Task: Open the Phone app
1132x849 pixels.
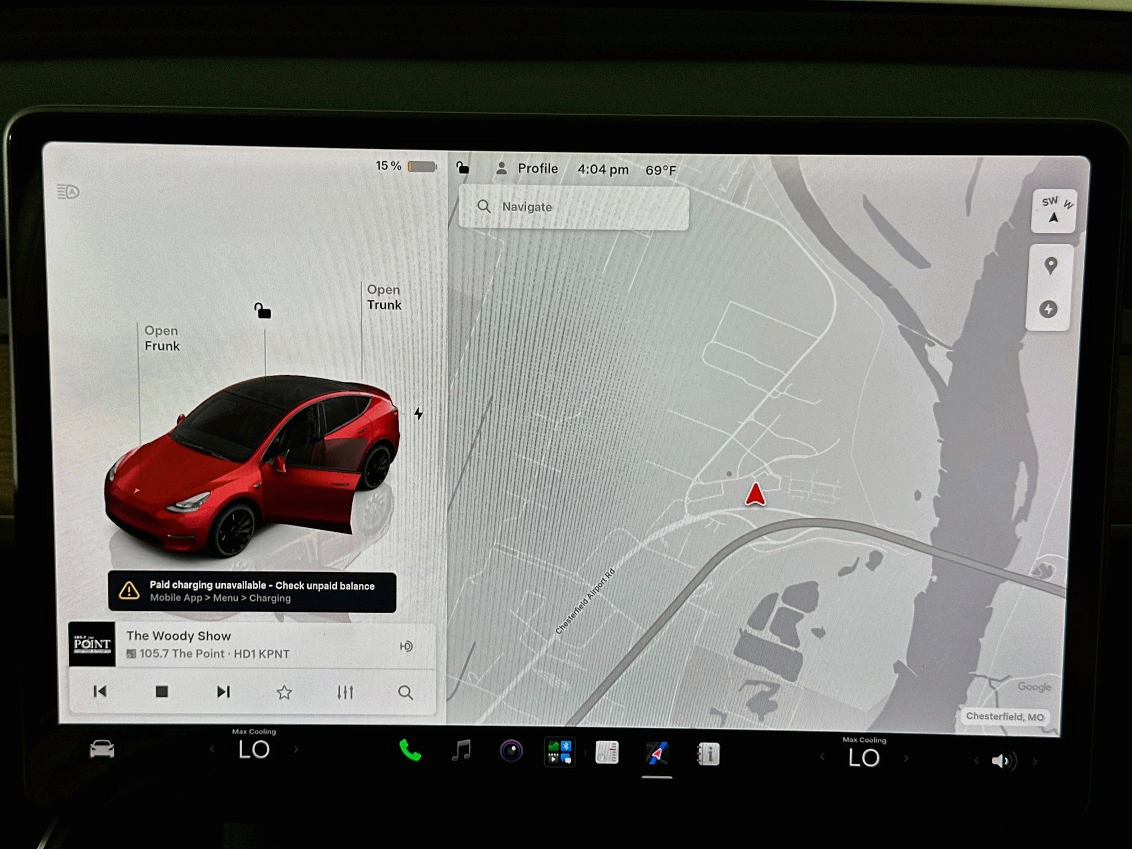Action: point(410,750)
